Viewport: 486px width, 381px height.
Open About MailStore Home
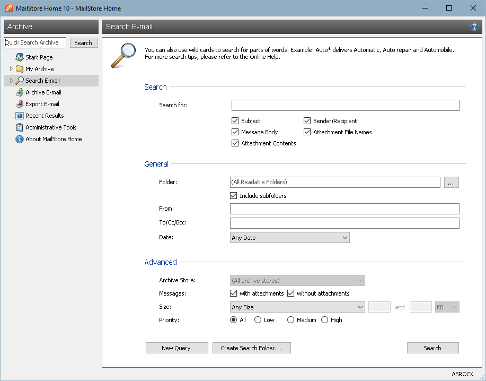(x=54, y=139)
